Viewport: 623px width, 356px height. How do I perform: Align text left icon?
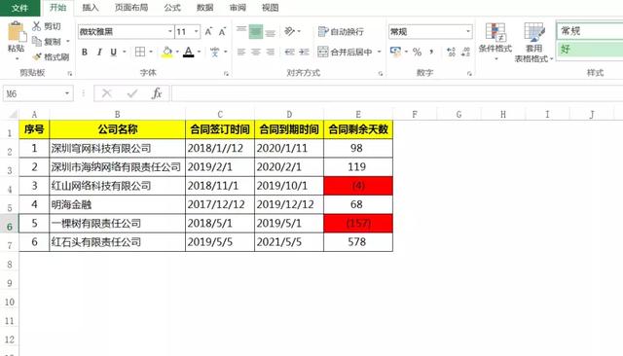click(x=241, y=52)
